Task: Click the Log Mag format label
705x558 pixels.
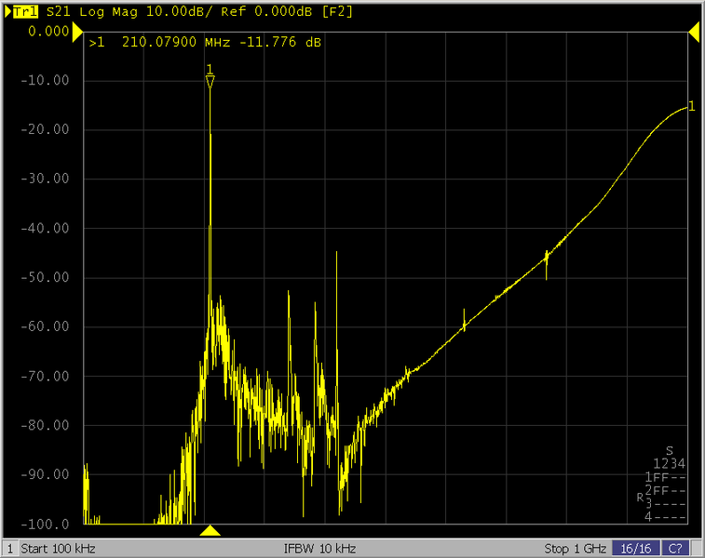Action: (x=105, y=13)
